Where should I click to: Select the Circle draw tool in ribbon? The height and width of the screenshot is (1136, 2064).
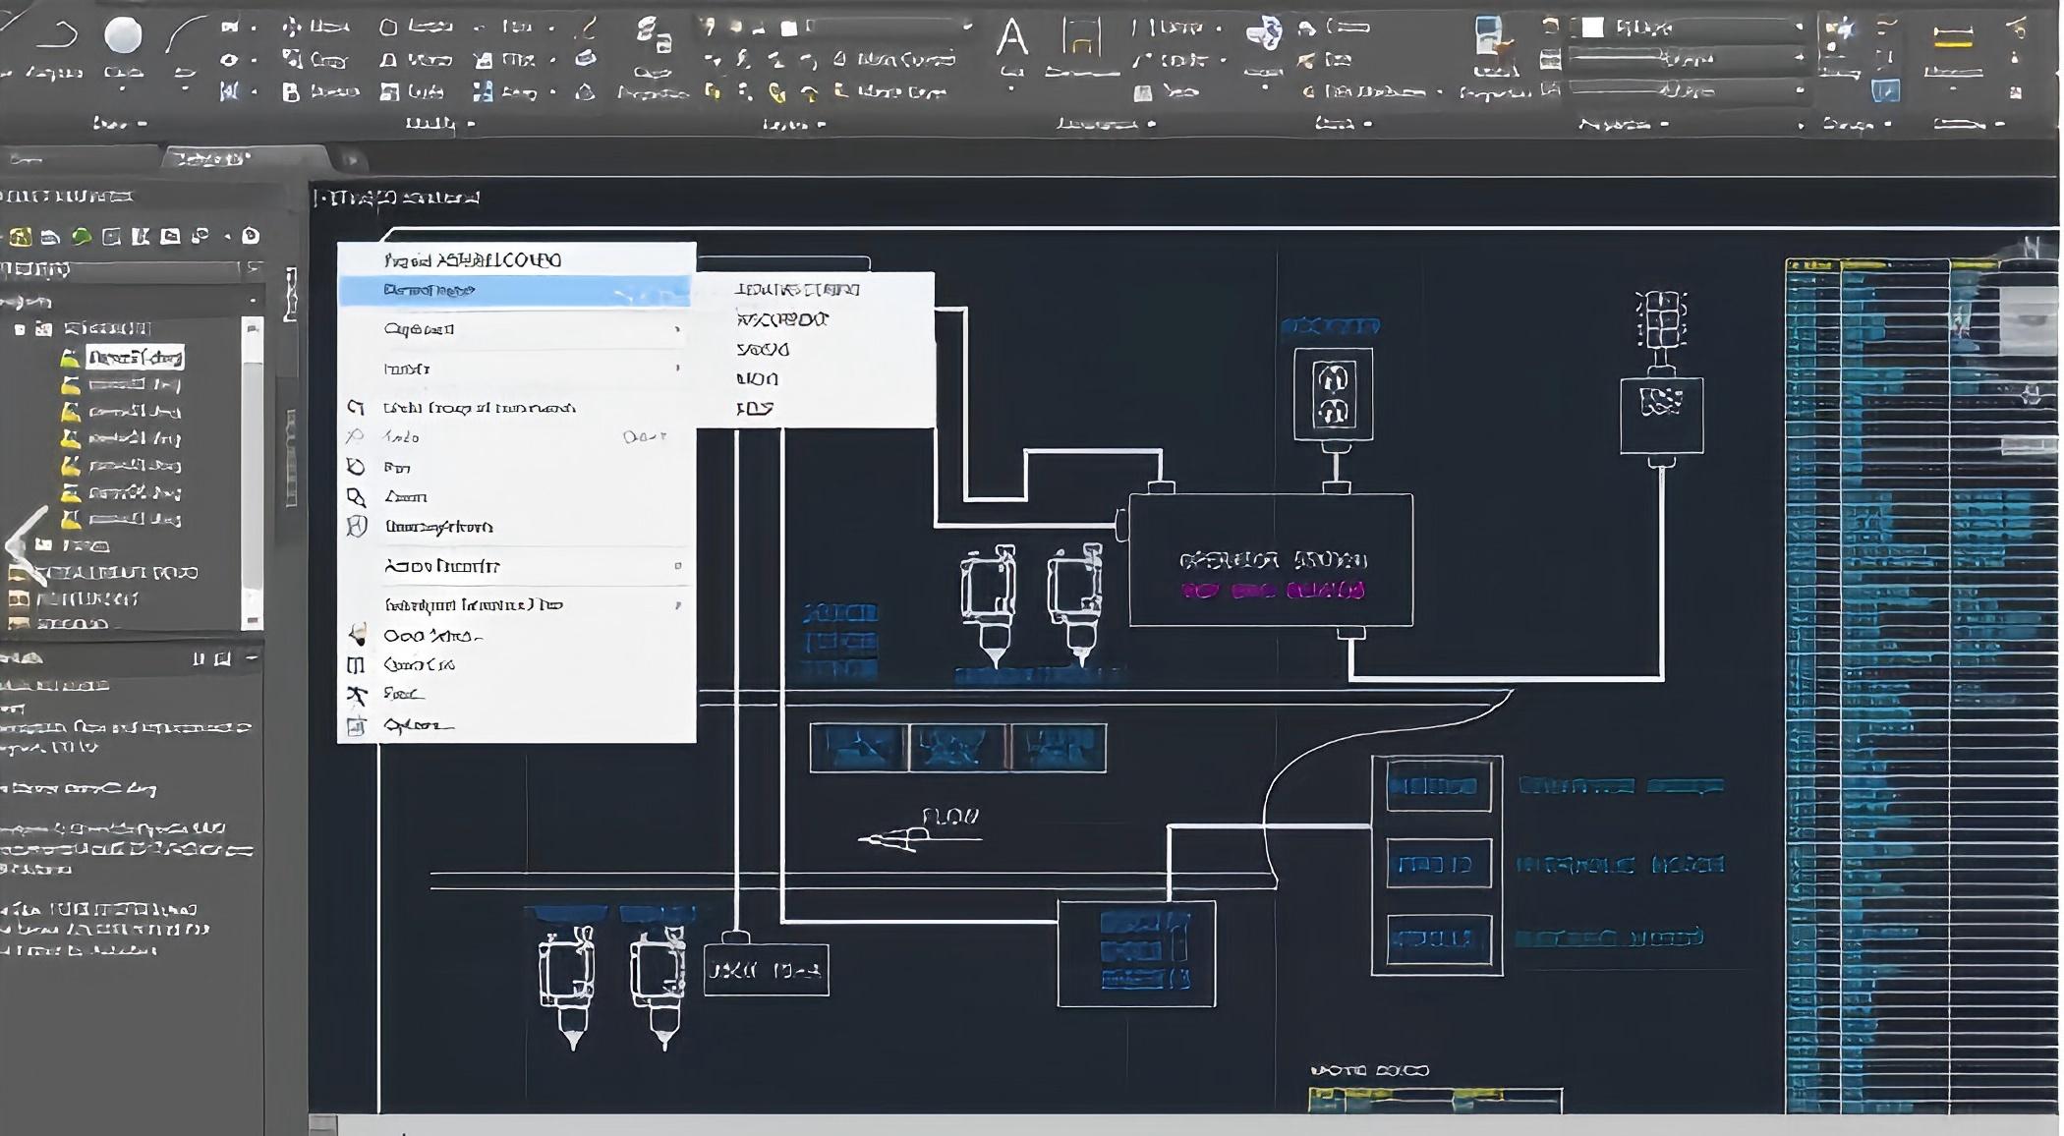point(123,35)
